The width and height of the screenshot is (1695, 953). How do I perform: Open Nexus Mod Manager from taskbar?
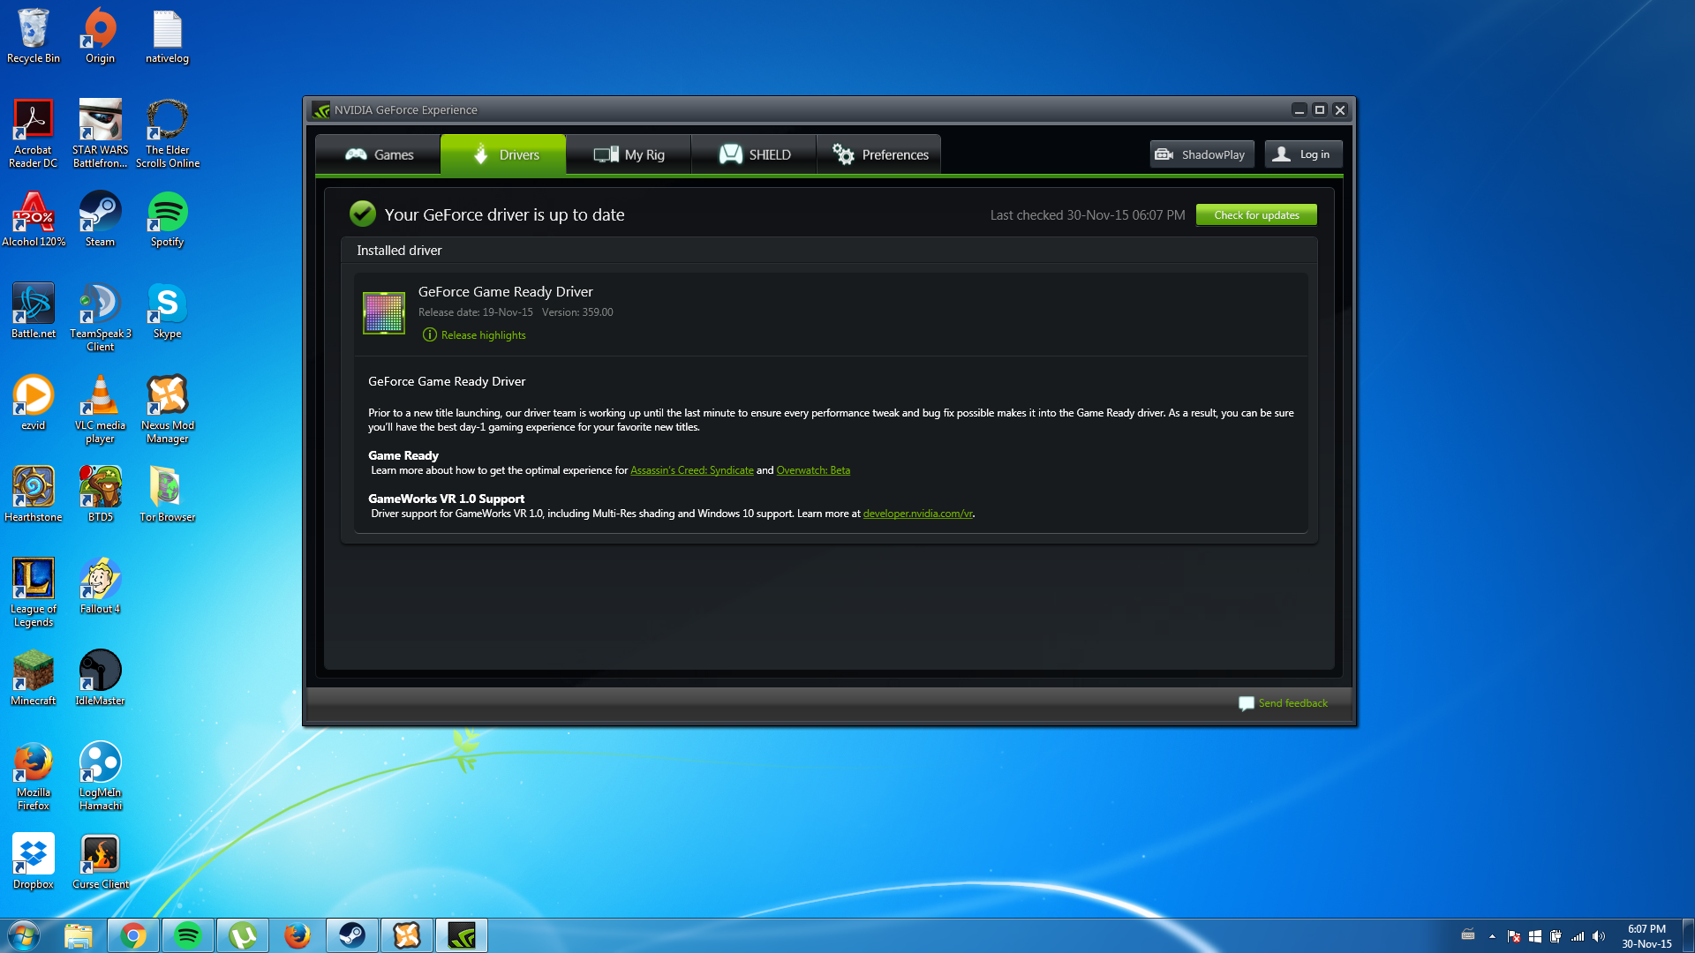(407, 935)
